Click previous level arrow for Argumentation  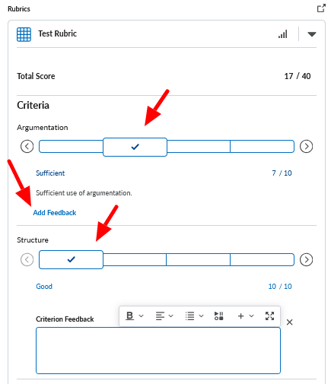27,146
